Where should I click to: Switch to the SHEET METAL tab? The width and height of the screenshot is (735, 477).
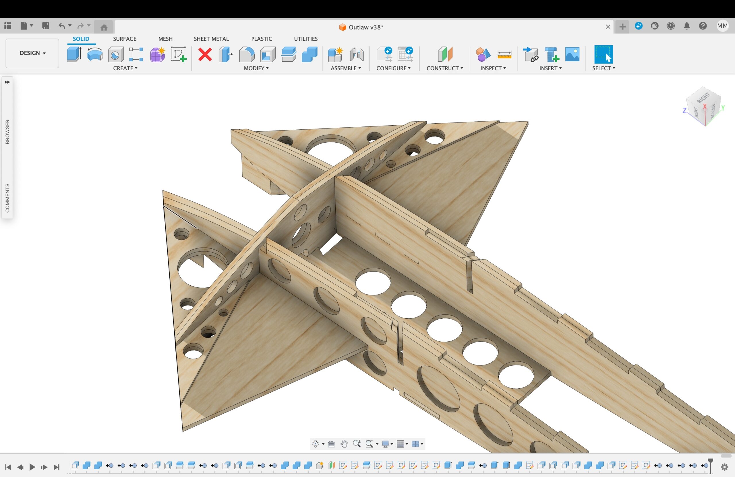(x=211, y=39)
